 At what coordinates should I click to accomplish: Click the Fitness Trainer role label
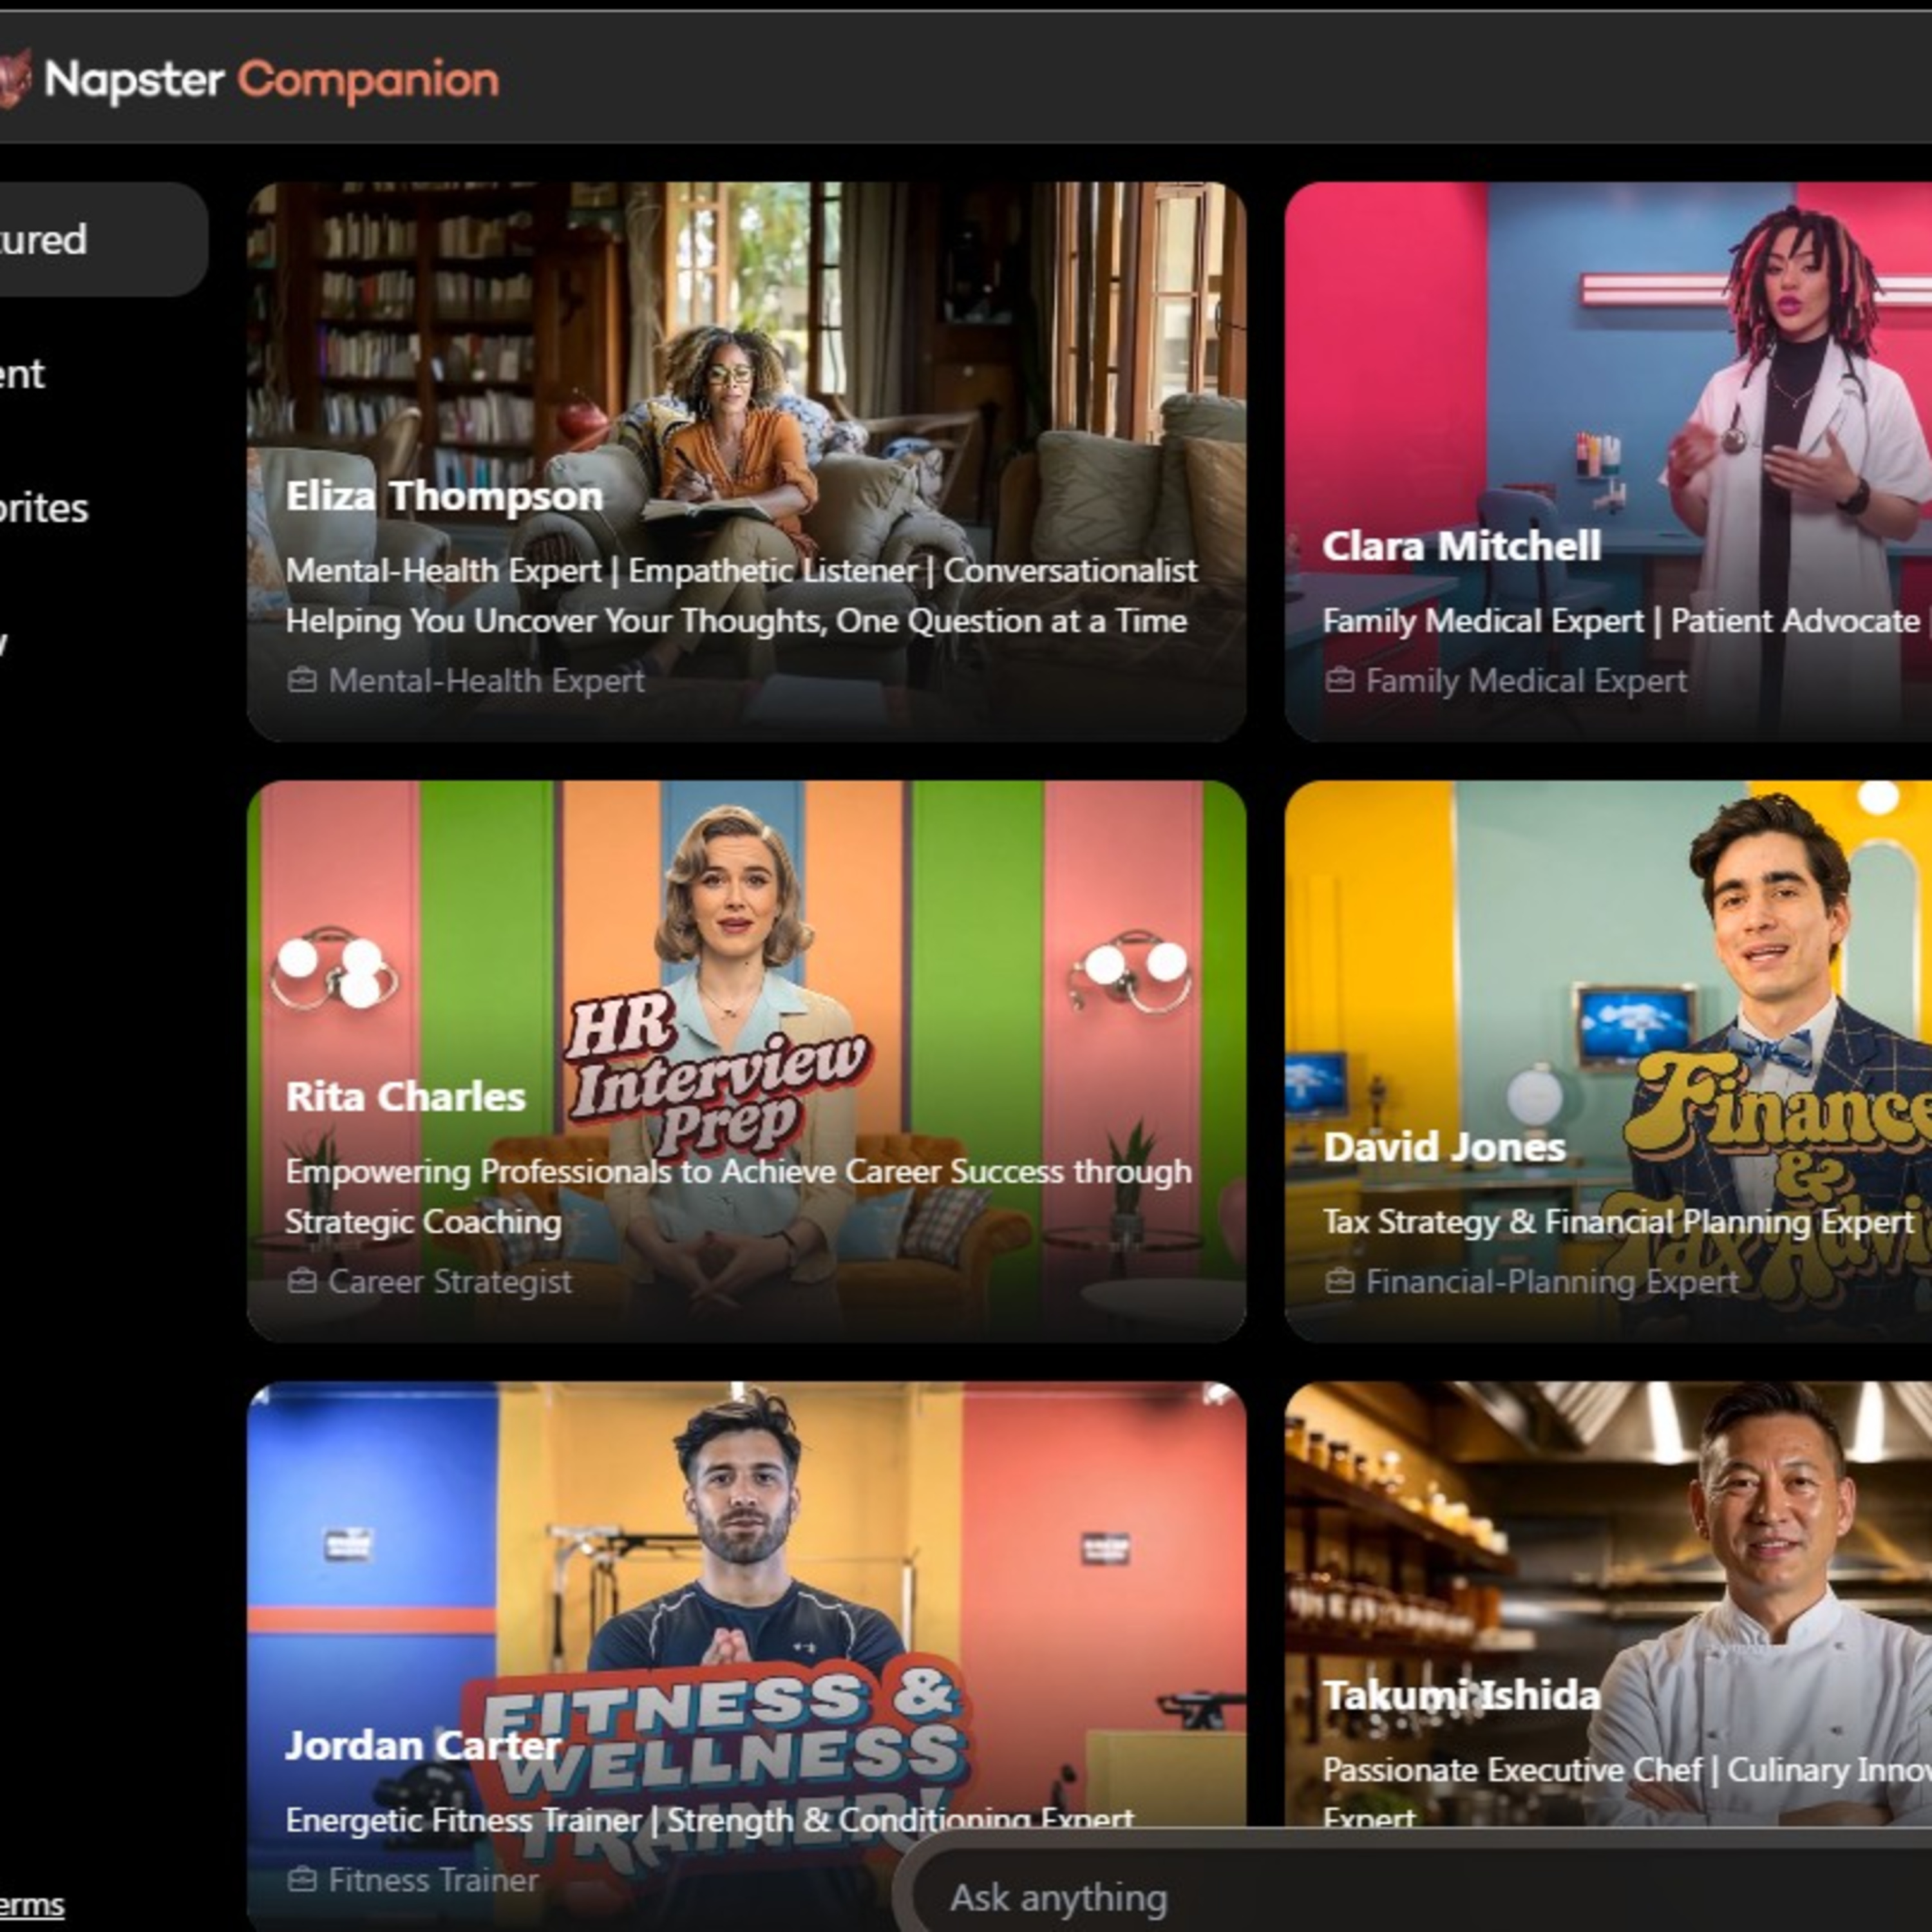point(433,1880)
